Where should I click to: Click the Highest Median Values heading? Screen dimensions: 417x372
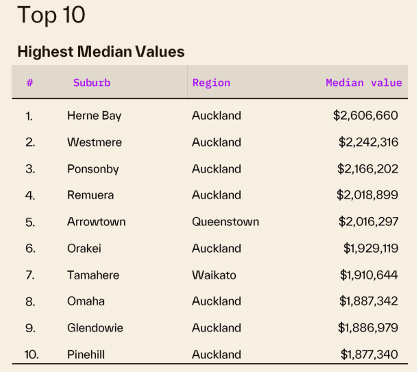coord(101,52)
